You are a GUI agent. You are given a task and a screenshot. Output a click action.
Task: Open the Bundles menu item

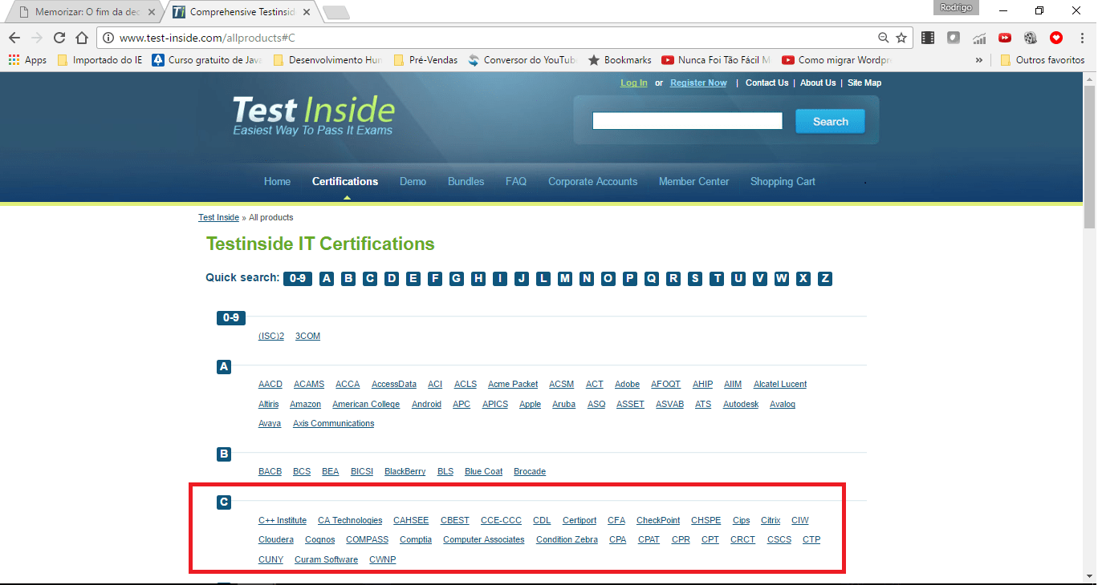pos(466,181)
